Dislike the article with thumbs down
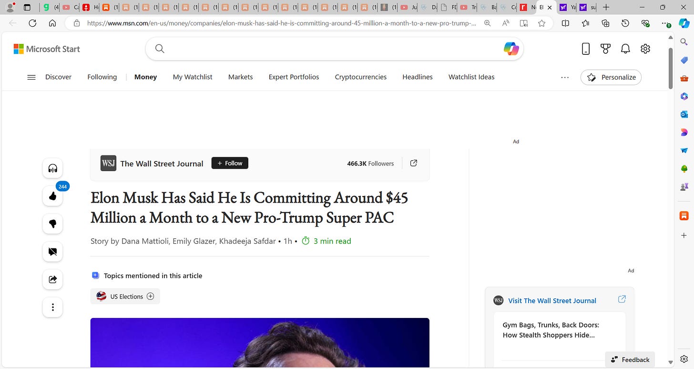Viewport: 694px width, 369px height. pyautogui.click(x=52, y=224)
